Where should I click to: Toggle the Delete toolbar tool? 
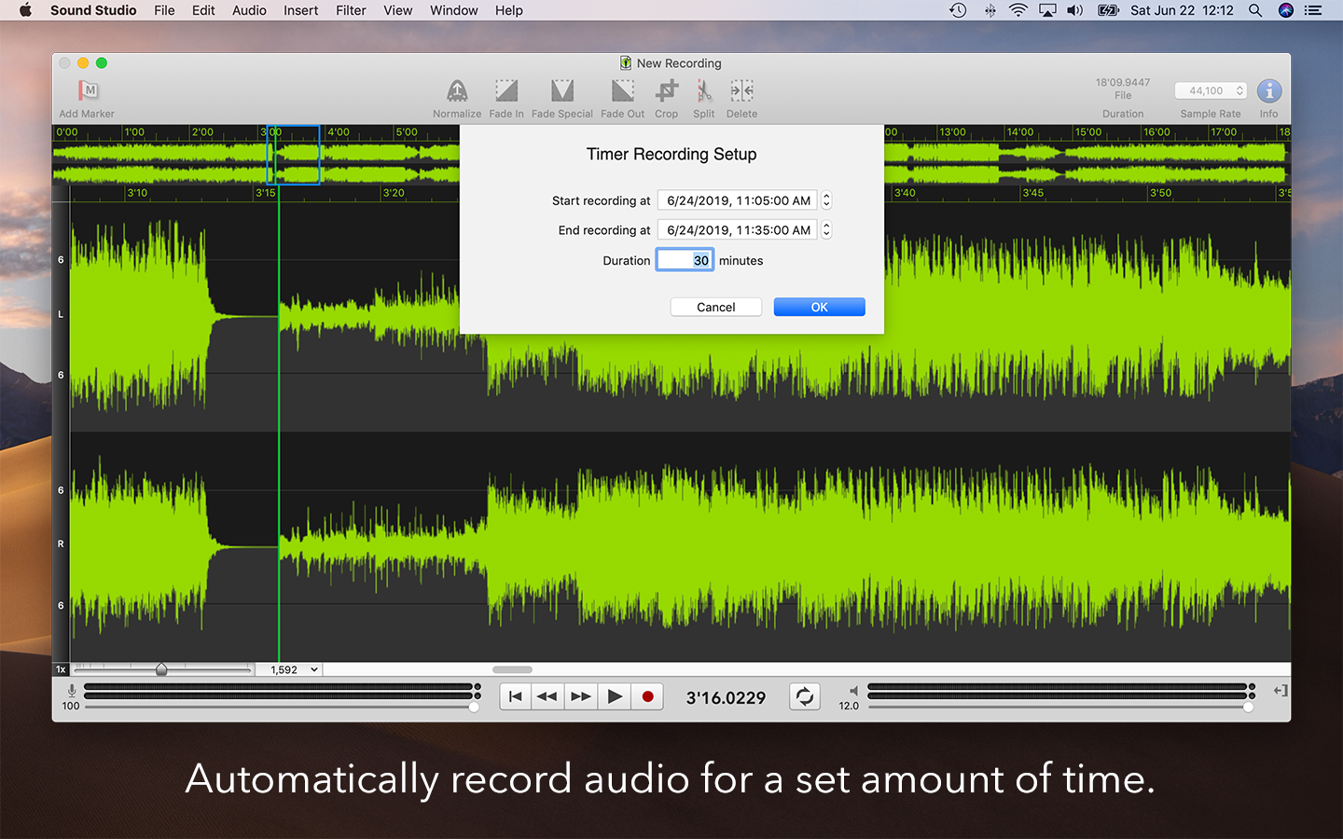741,91
